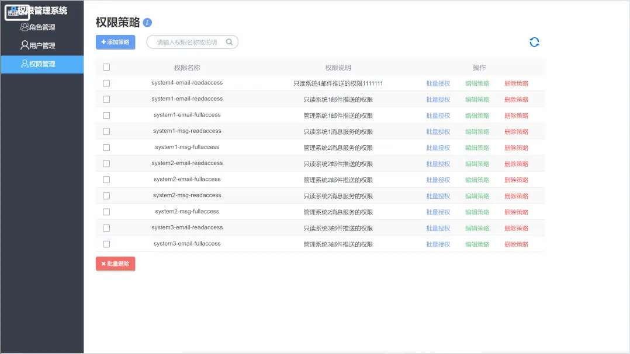Check the system1-email-fullaccess row checkbox
The image size is (630, 354).
point(106,115)
